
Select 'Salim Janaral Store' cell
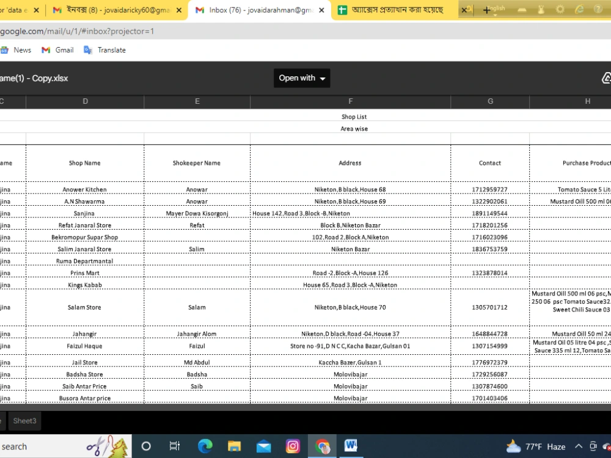(84, 249)
